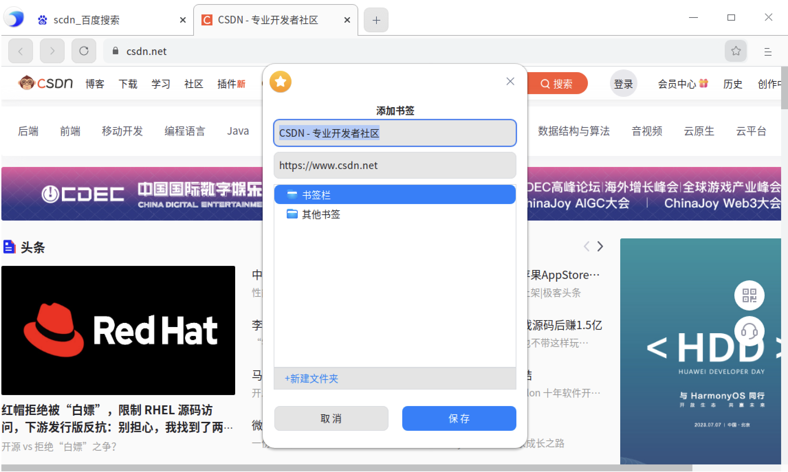Open the 博客 navigation item
This screenshot has height=472, width=788.
pyautogui.click(x=95, y=84)
